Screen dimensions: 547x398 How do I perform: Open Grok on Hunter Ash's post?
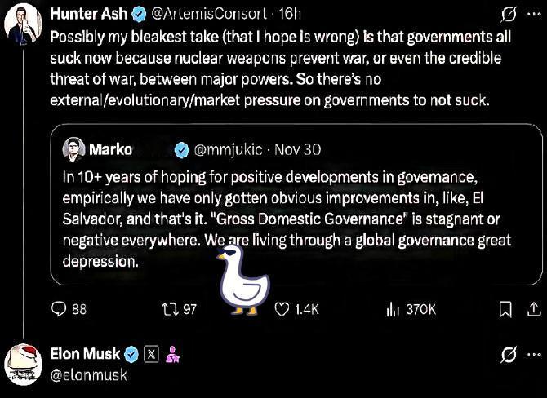point(508,15)
